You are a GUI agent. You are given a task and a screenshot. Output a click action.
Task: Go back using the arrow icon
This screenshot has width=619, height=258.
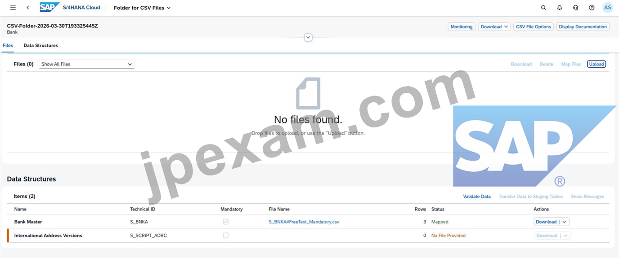coord(28,8)
